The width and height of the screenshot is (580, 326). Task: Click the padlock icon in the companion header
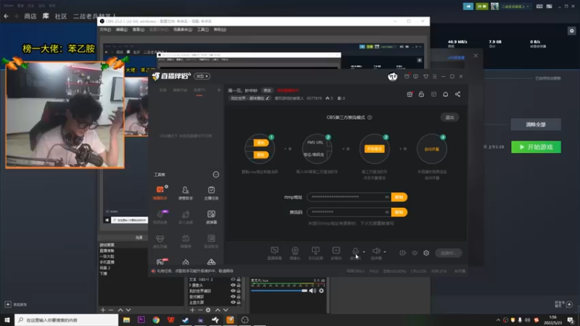coord(421,94)
